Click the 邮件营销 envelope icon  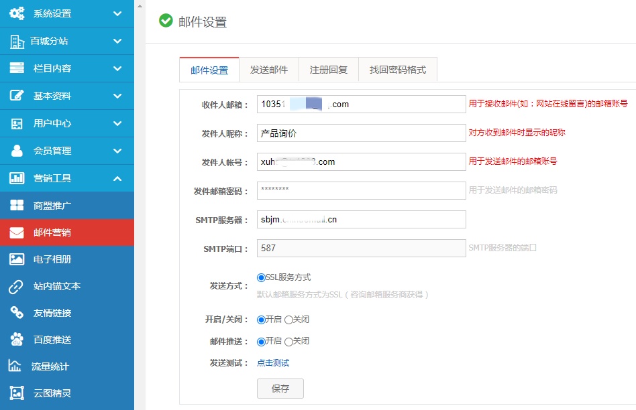pos(17,232)
